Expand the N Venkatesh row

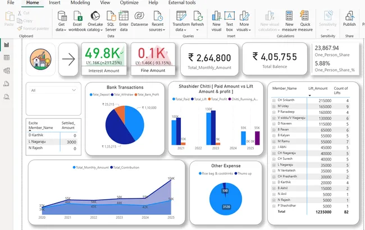pos(274,171)
